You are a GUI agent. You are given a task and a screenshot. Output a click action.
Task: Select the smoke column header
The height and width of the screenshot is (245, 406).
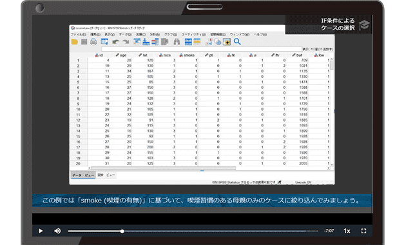(x=187, y=55)
